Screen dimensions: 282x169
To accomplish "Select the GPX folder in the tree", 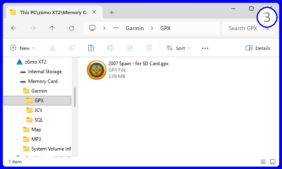I will click(37, 101).
